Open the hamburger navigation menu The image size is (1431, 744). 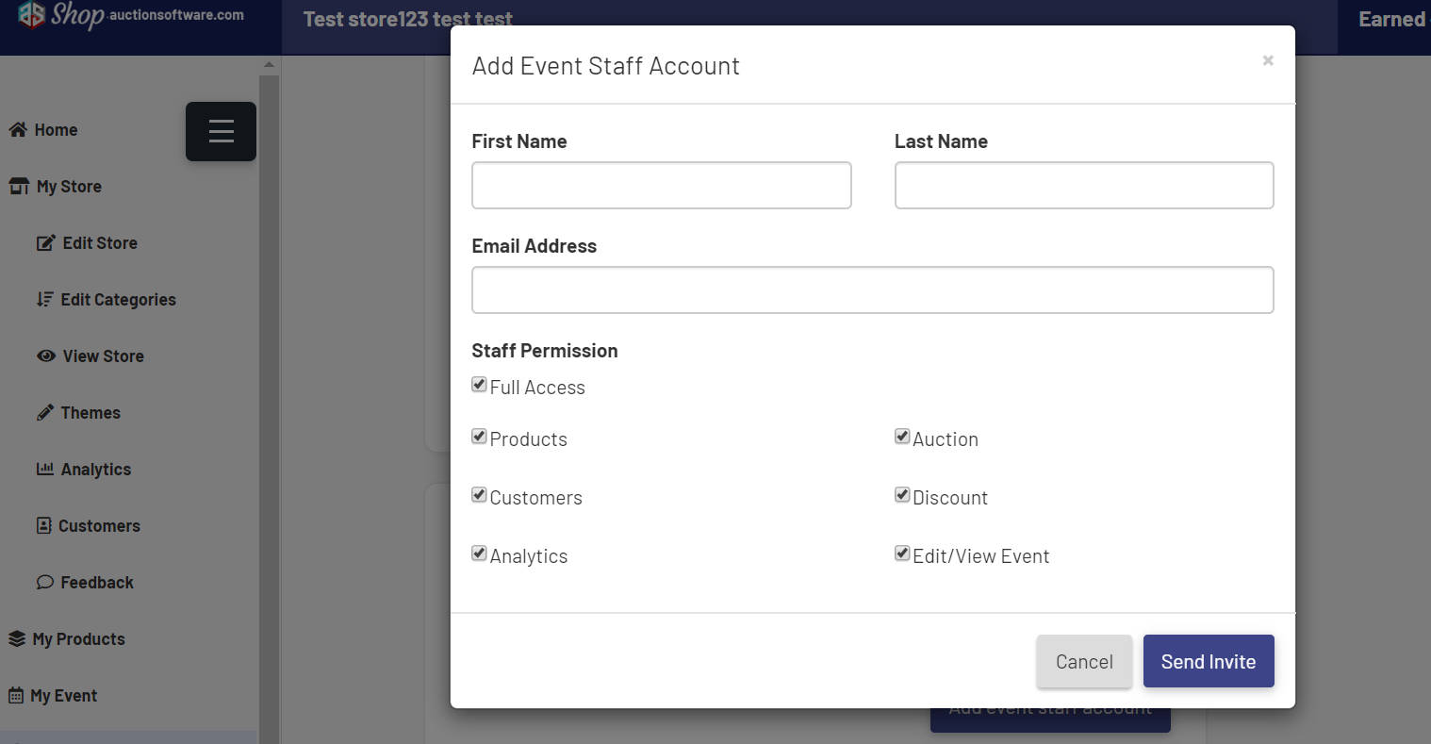(x=221, y=131)
